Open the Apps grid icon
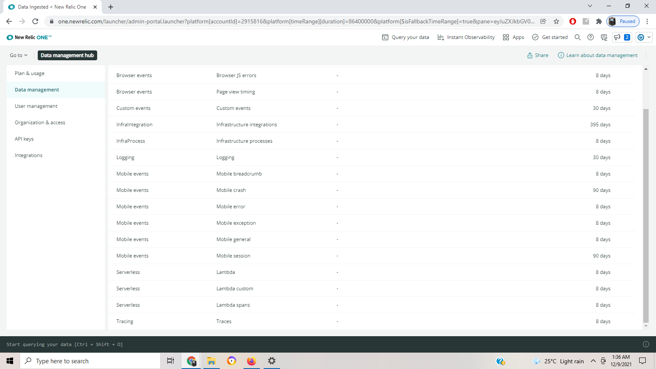Image resolution: width=656 pixels, height=369 pixels. [x=506, y=37]
